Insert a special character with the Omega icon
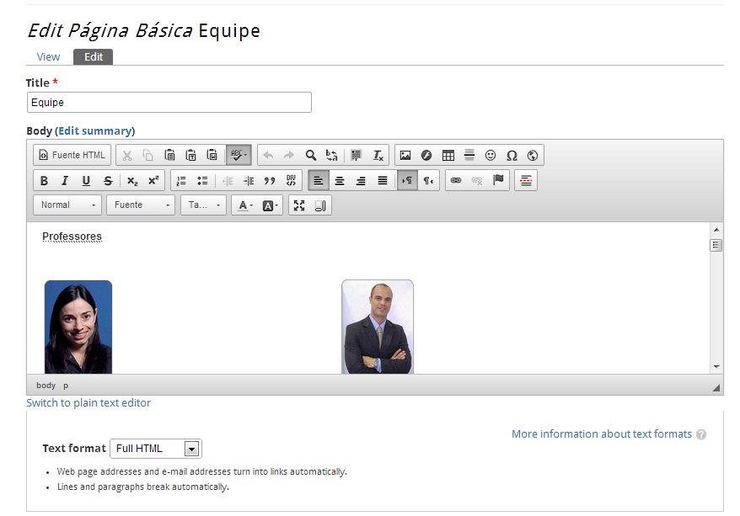This screenshot has width=740, height=516. [512, 155]
